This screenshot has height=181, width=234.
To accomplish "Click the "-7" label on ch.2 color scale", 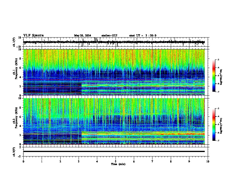I will (218, 140).
